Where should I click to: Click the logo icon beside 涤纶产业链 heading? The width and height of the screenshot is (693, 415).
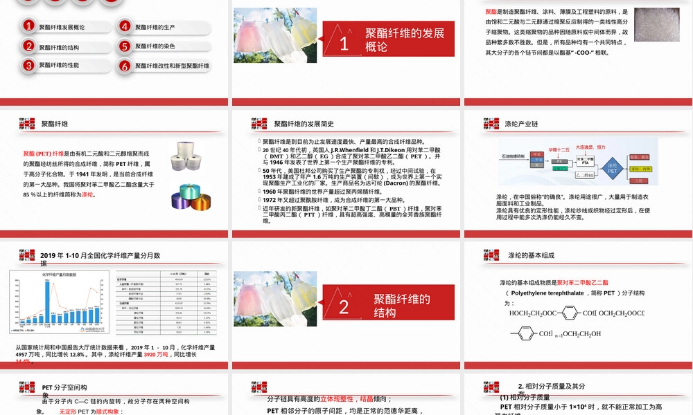(491, 124)
